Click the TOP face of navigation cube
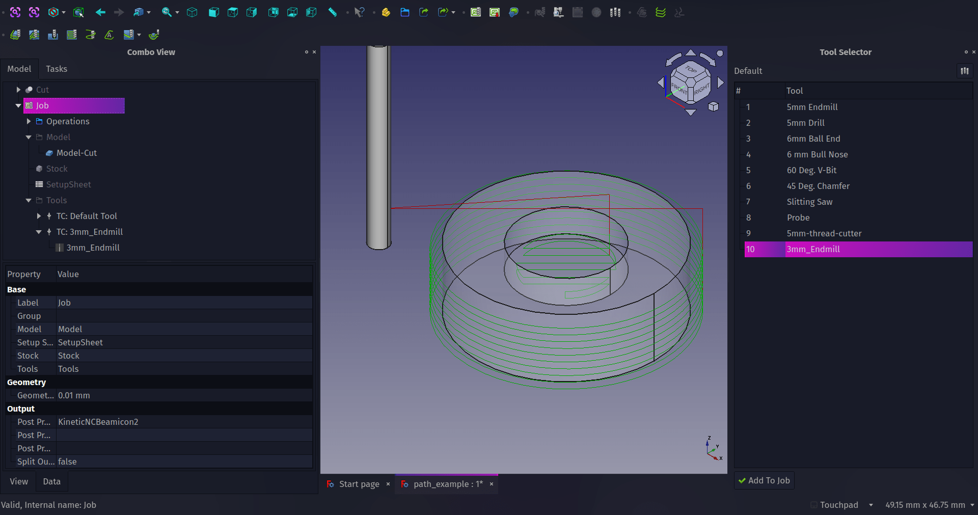Image resolution: width=978 pixels, height=515 pixels. pos(690,69)
